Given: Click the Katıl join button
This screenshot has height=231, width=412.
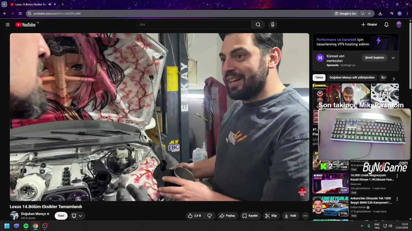Looking at the screenshot, I should coord(61,216).
